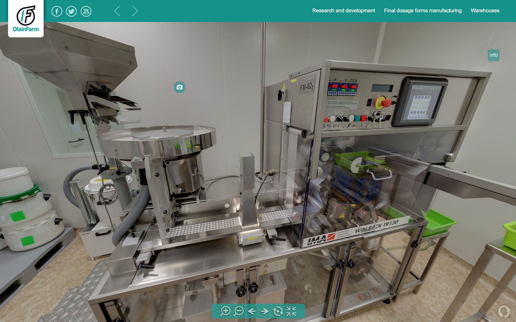Image resolution: width=516 pixels, height=322 pixels.
Task: Rotate the panorama view right
Action: (x=265, y=311)
